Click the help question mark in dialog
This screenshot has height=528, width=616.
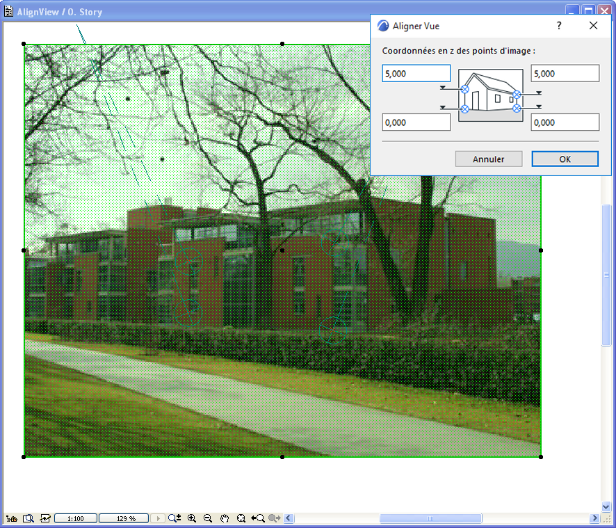coord(559,26)
